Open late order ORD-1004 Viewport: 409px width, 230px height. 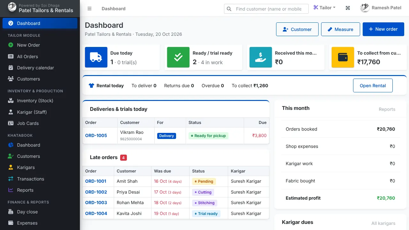pos(96,213)
